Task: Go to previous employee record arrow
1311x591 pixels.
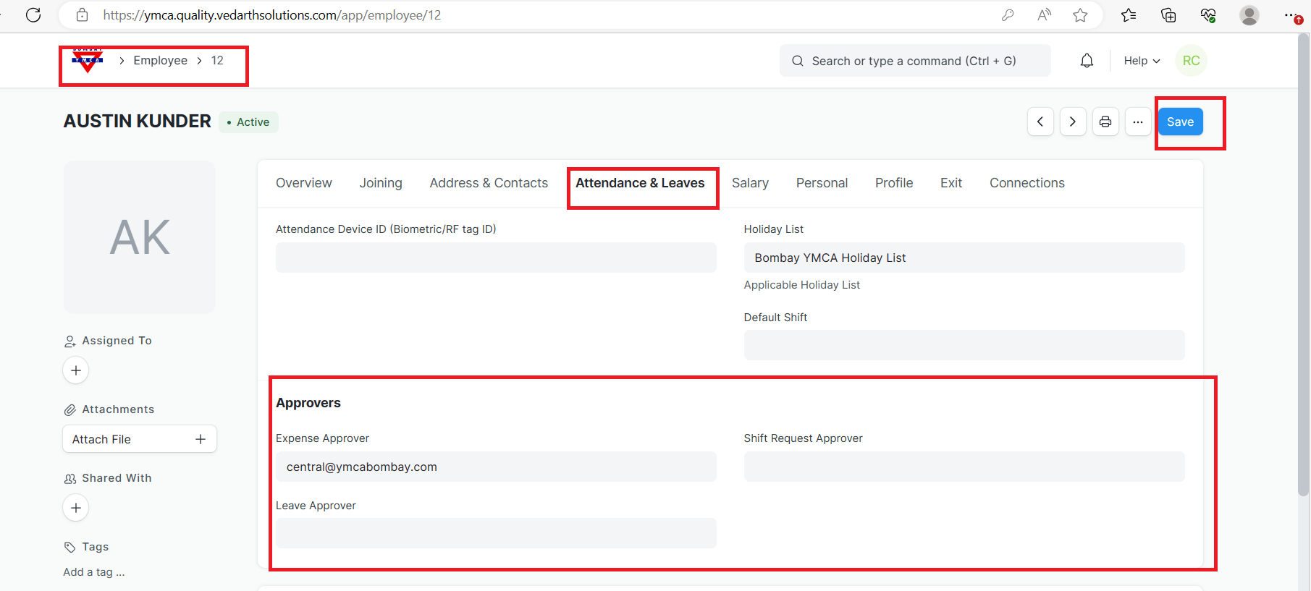Action: 1040,122
